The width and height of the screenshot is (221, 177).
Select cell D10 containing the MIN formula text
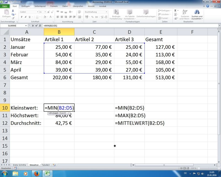coord(130,108)
